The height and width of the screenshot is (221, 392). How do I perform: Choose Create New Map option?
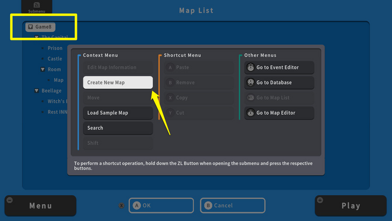pos(118,82)
